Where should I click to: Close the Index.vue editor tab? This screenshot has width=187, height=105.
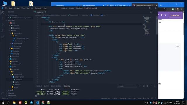click(x=45, y=12)
